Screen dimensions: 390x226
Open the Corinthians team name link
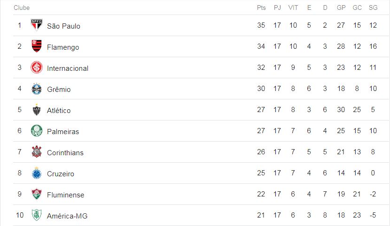(65, 152)
